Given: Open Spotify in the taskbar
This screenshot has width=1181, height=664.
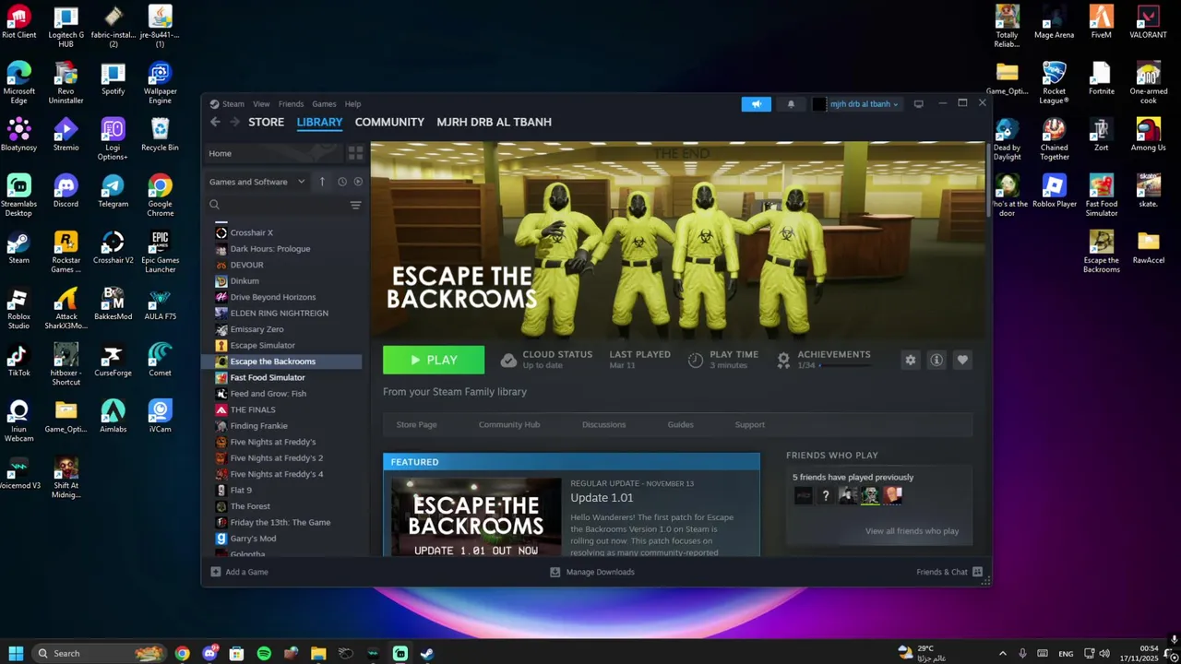Looking at the screenshot, I should pos(264,653).
